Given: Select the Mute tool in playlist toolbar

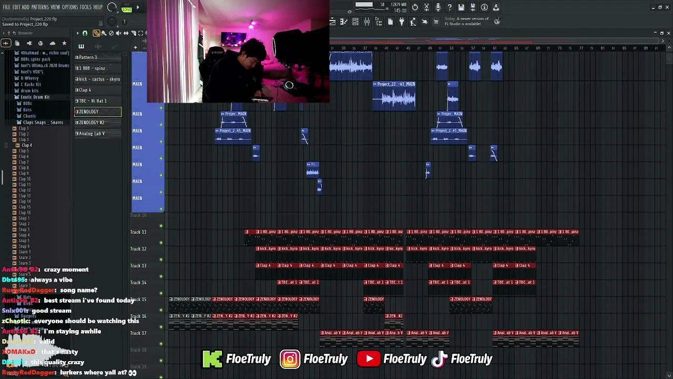Looking at the screenshot, I should (x=118, y=33).
